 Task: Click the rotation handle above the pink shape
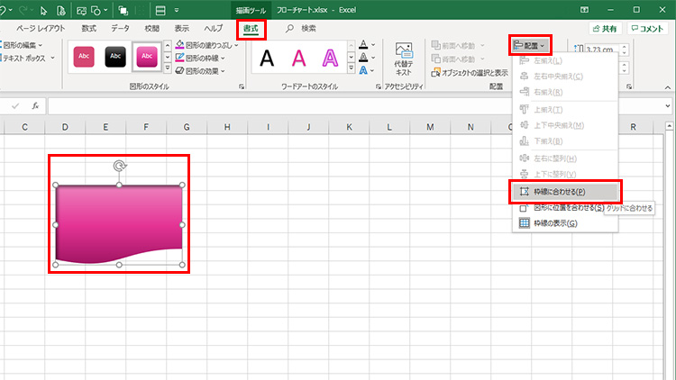(119, 166)
